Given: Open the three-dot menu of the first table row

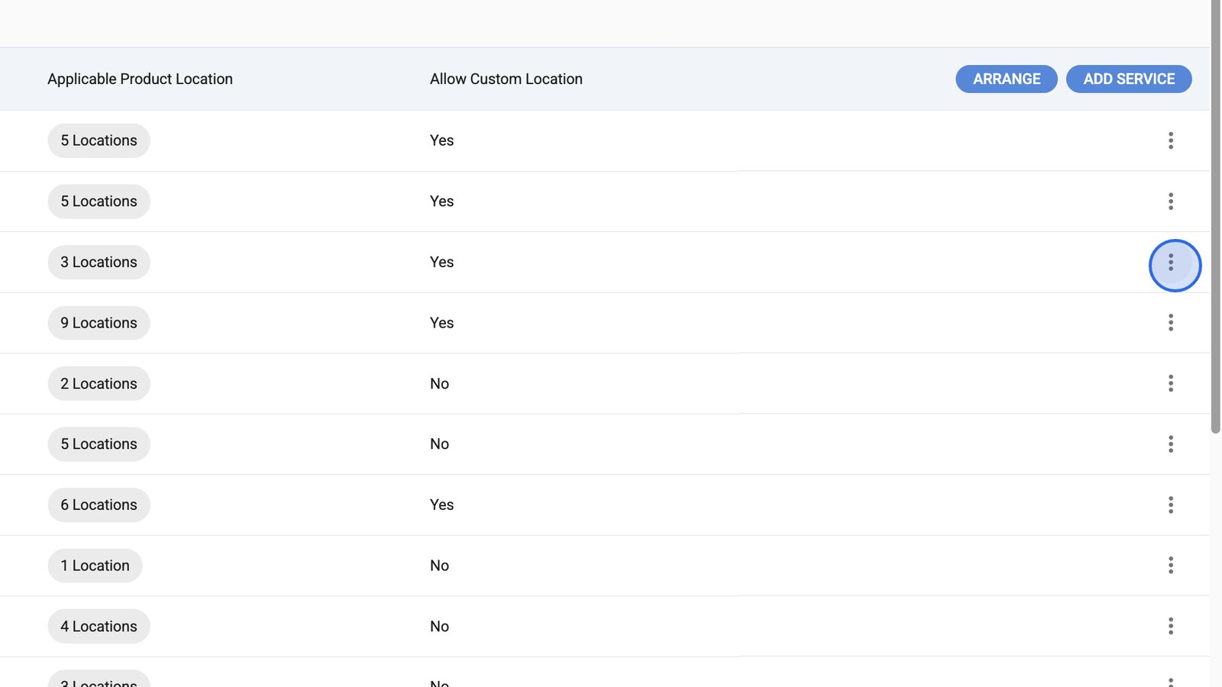Looking at the screenshot, I should click(x=1170, y=140).
